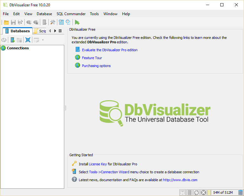Open the Database menu
Image resolution: width=244 pixels, height=196 pixels.
44,14
